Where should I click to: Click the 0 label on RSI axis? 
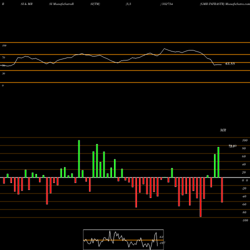click(x=2, y=85)
